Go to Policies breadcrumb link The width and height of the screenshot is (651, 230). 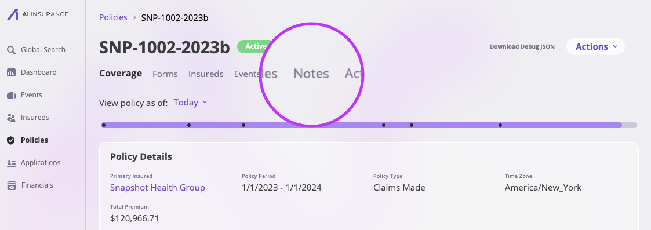click(x=113, y=17)
